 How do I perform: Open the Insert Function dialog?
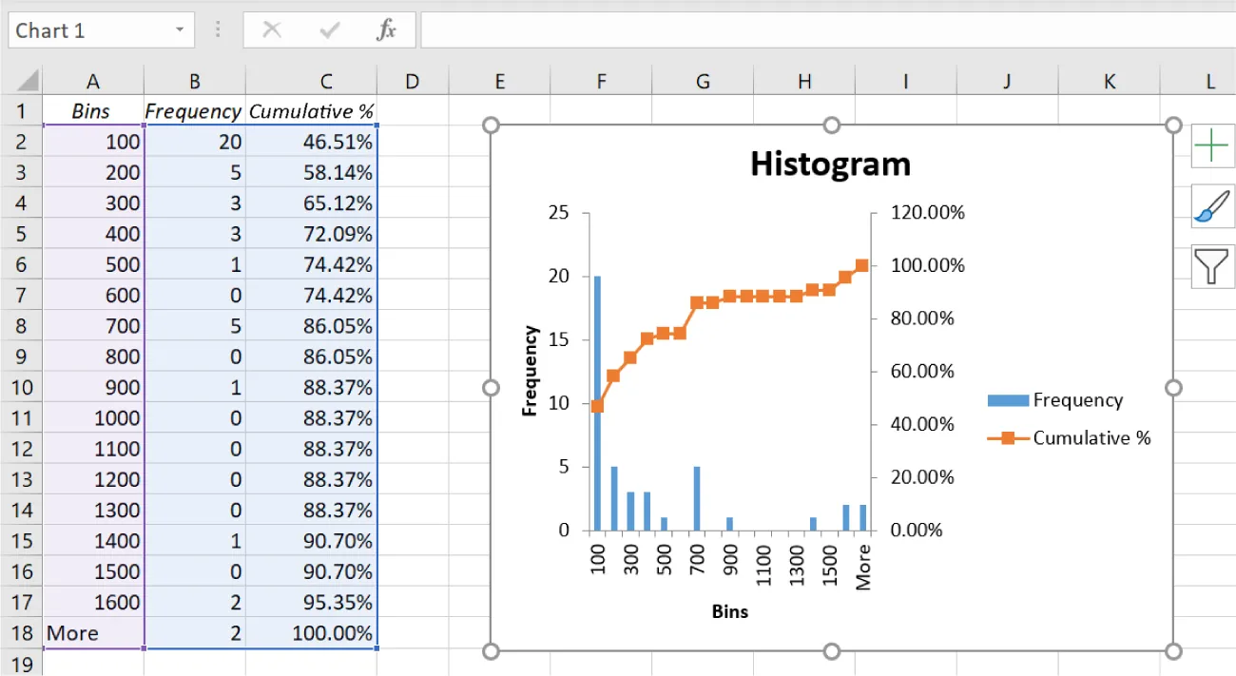click(386, 29)
